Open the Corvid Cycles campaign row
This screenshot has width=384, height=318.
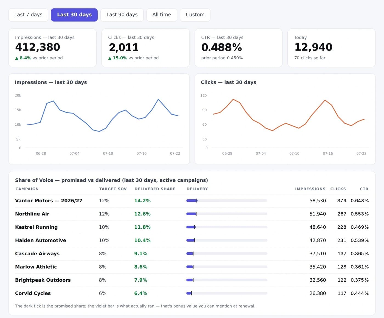[192, 293]
